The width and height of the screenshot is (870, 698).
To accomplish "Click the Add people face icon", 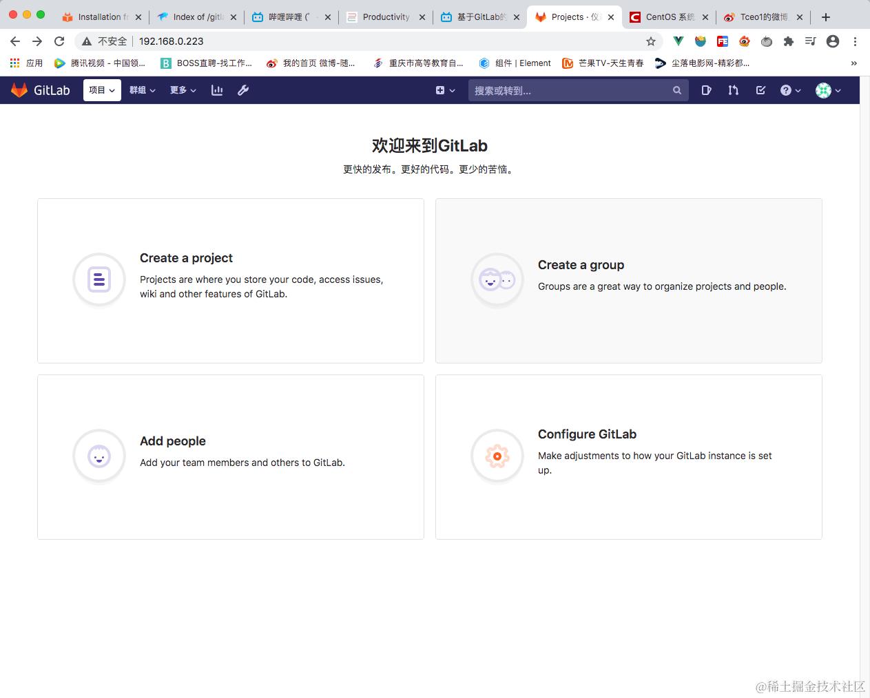I will point(99,456).
